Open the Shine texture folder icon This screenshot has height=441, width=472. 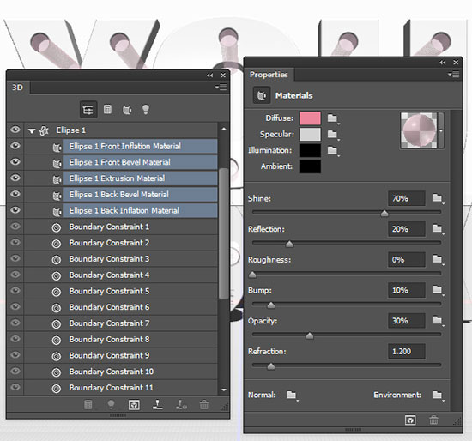pyautogui.click(x=437, y=198)
